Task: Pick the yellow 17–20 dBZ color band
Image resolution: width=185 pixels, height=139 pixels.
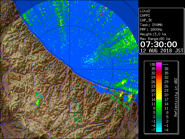Action: point(159,95)
